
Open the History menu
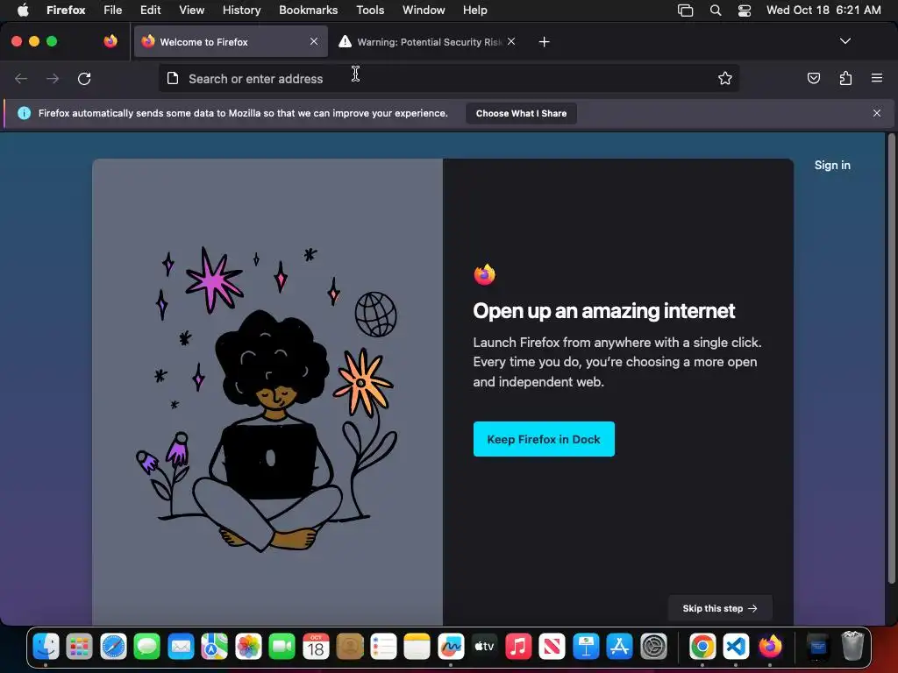241,10
